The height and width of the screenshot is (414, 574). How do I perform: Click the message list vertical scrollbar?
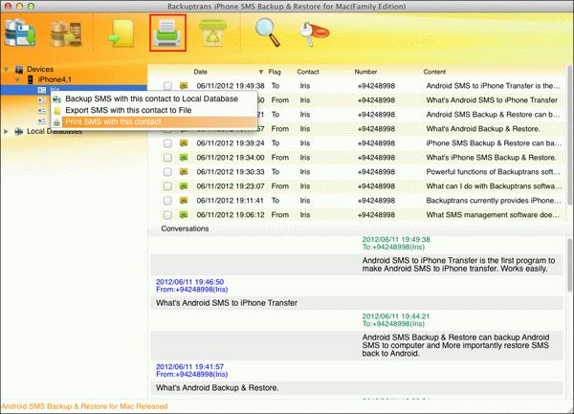pos(569,136)
